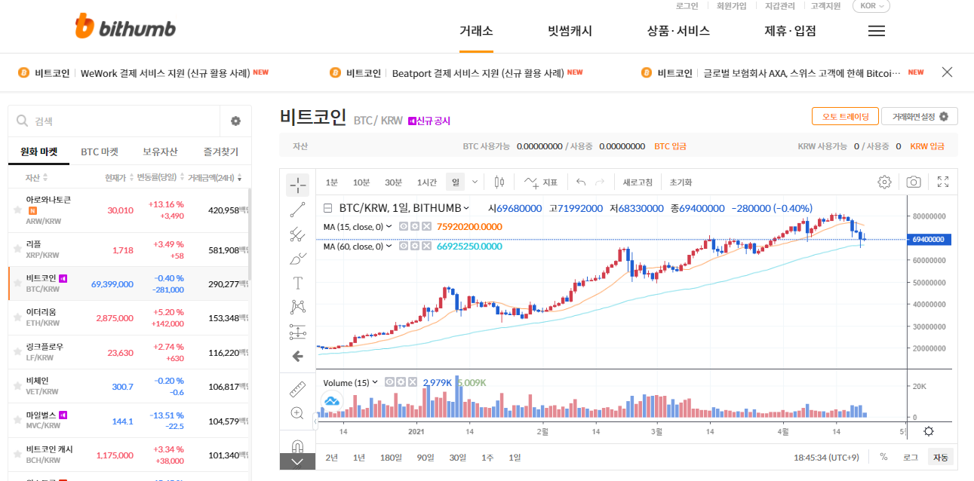Undo the last chart action

coord(581,182)
